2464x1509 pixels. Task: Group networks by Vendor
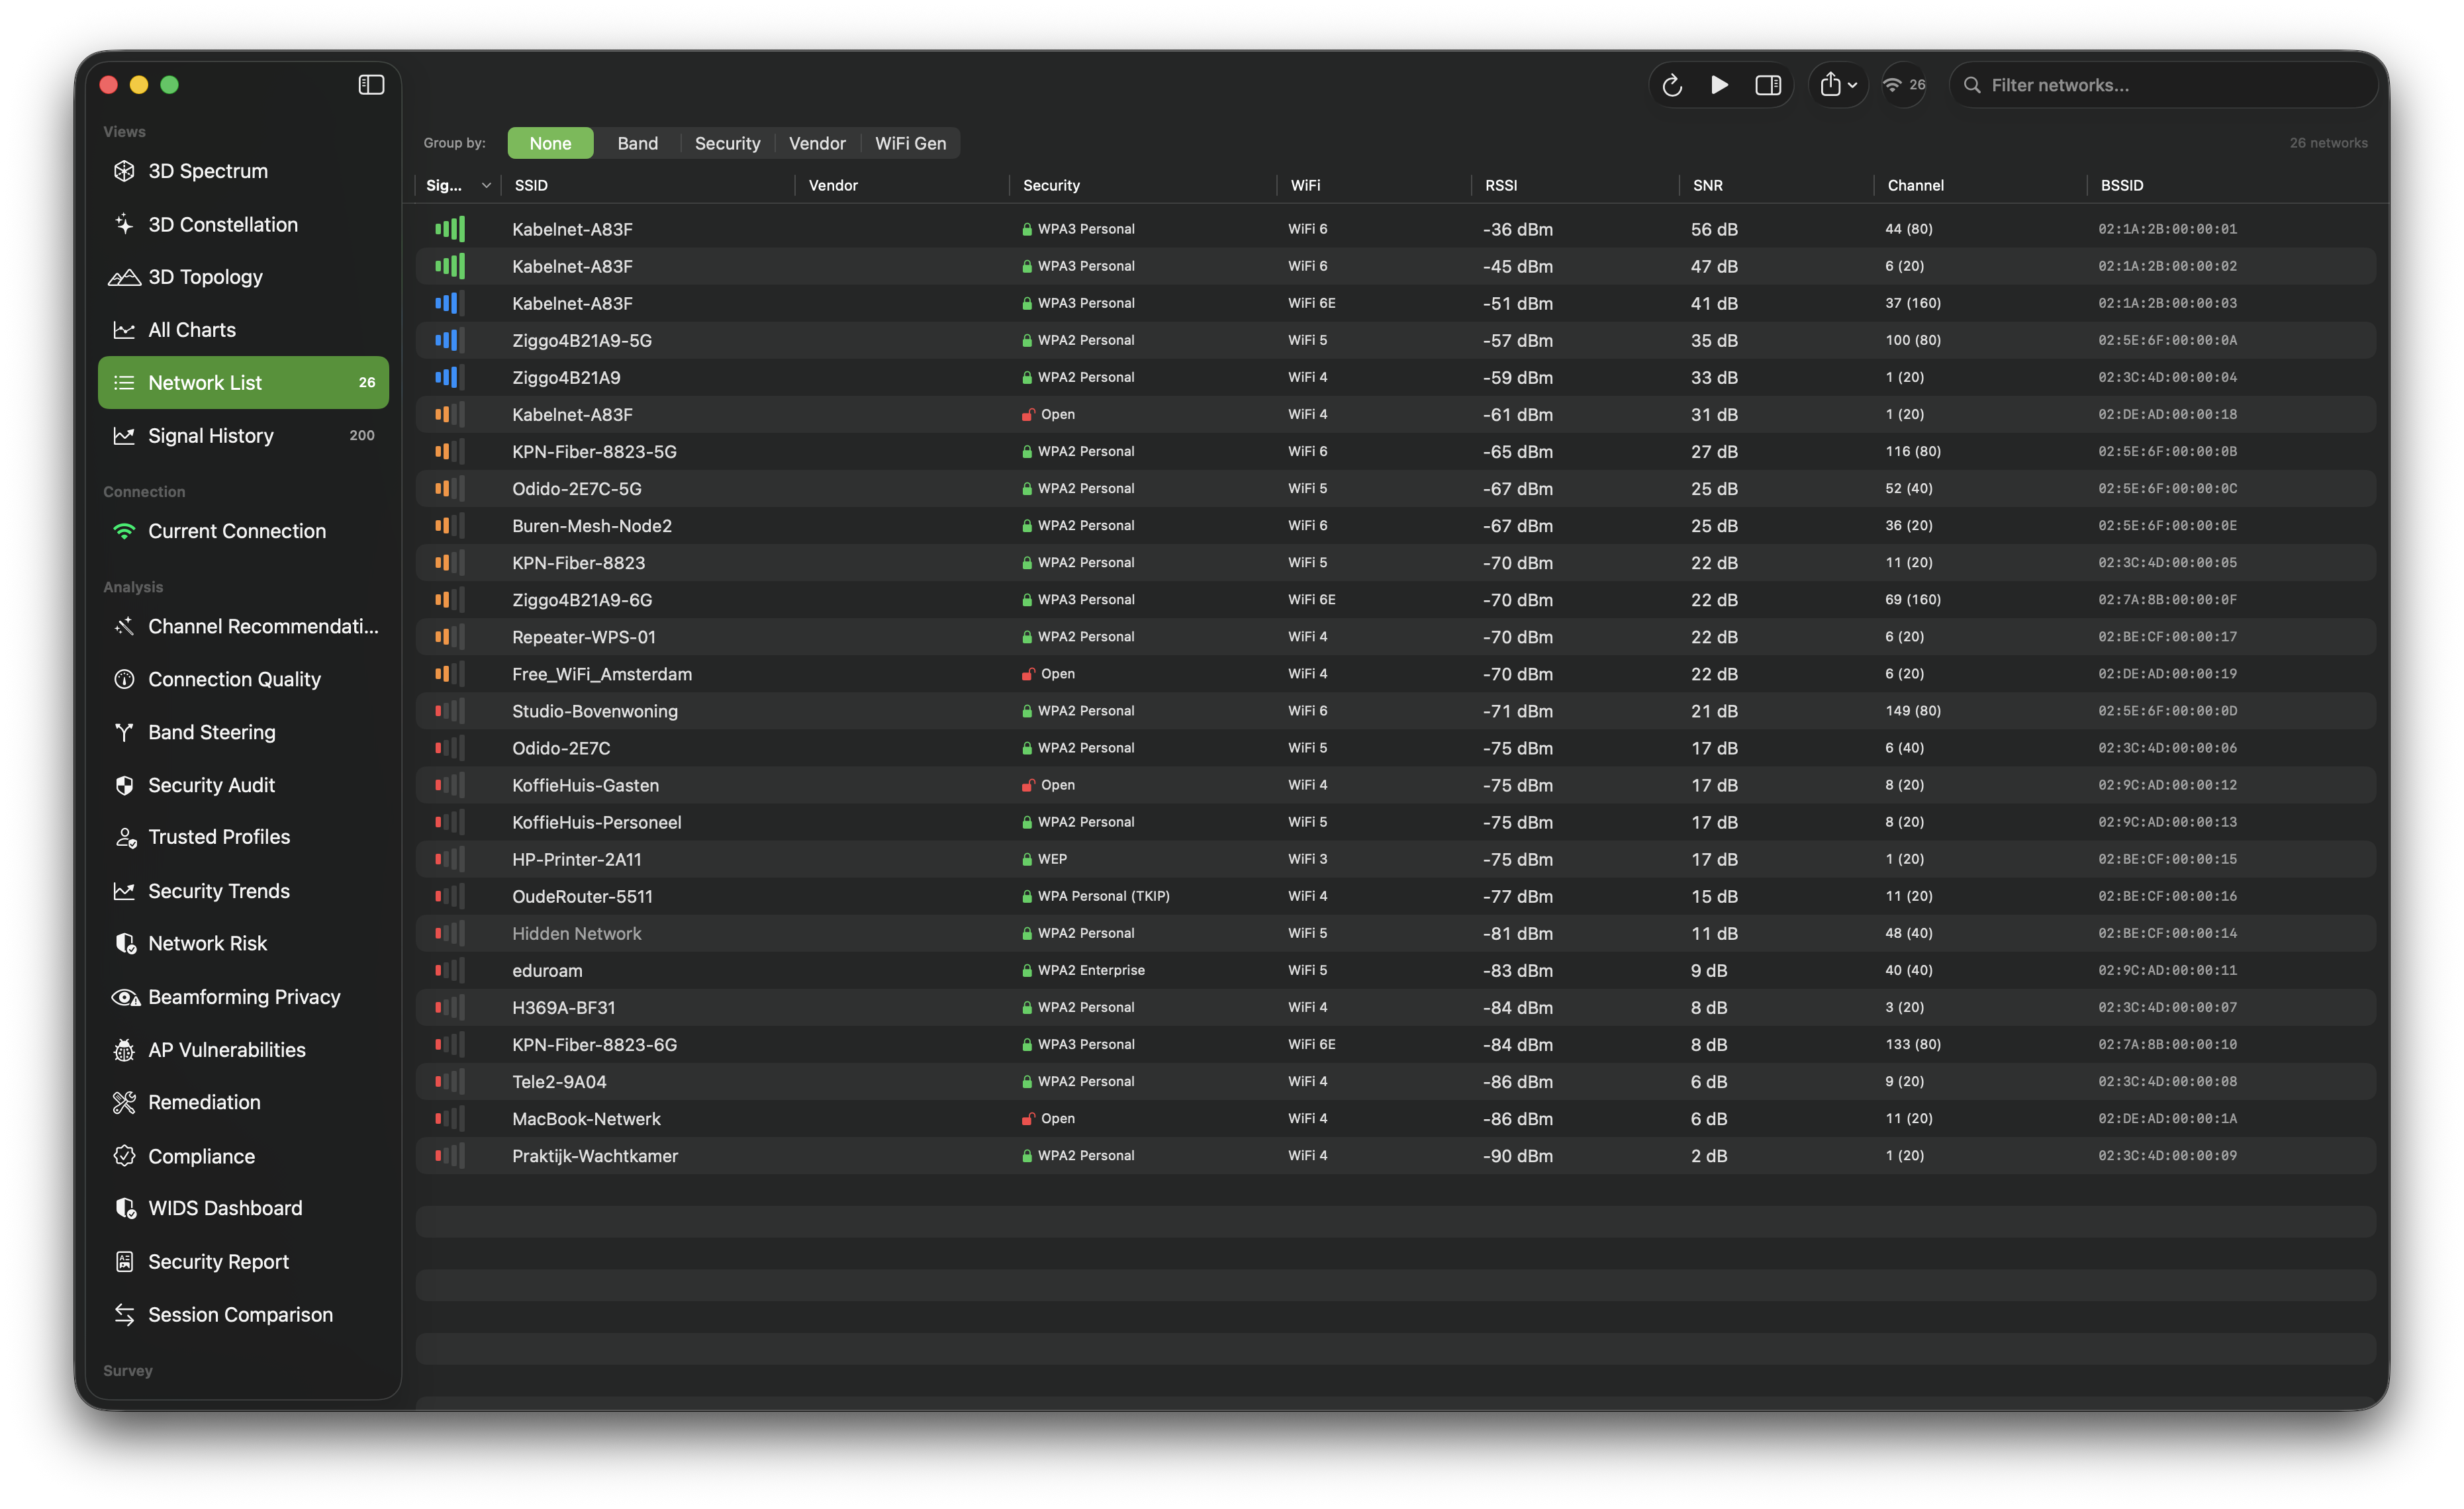(817, 143)
